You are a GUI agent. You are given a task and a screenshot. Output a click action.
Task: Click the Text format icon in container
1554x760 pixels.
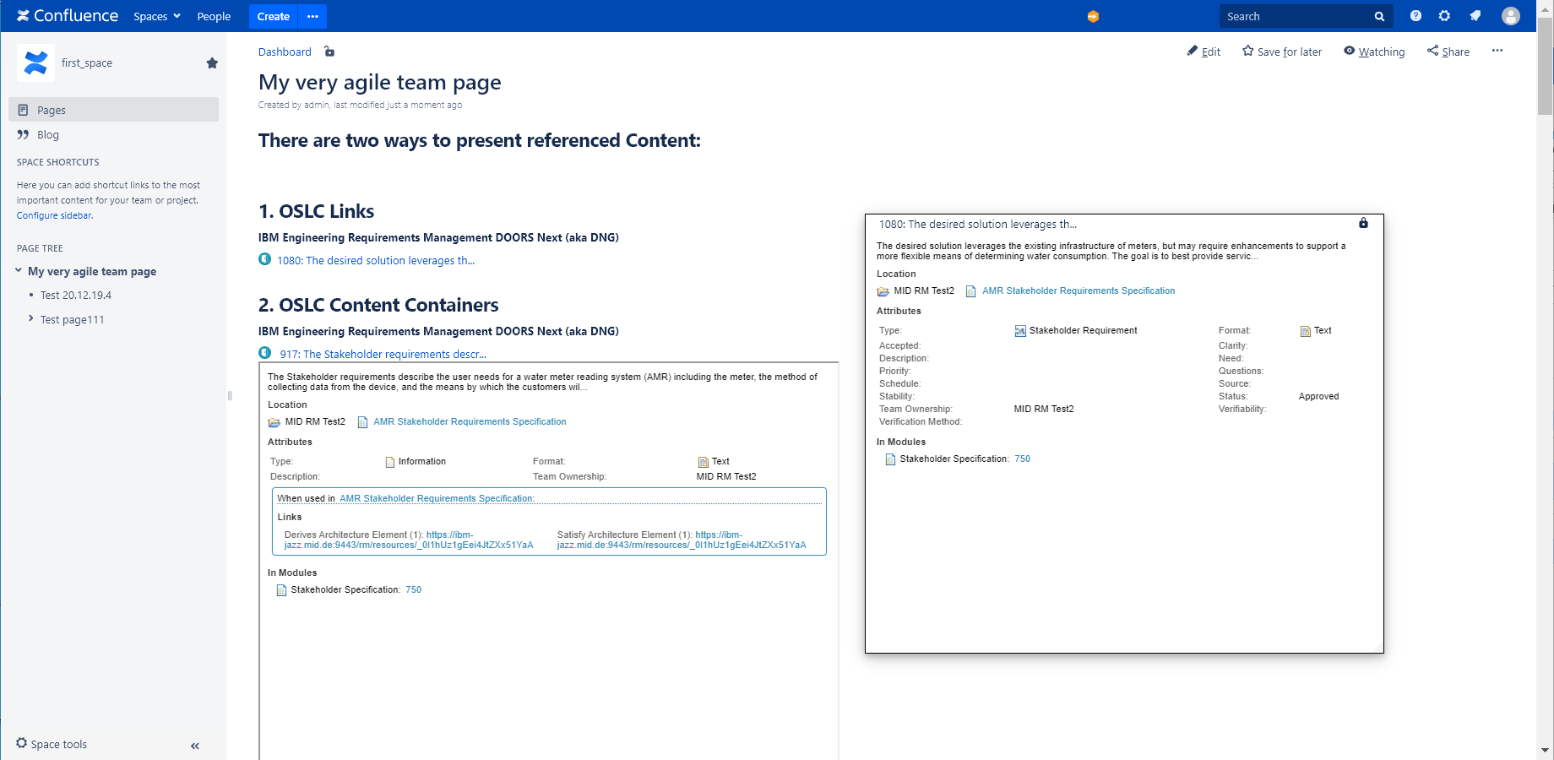[x=703, y=462]
